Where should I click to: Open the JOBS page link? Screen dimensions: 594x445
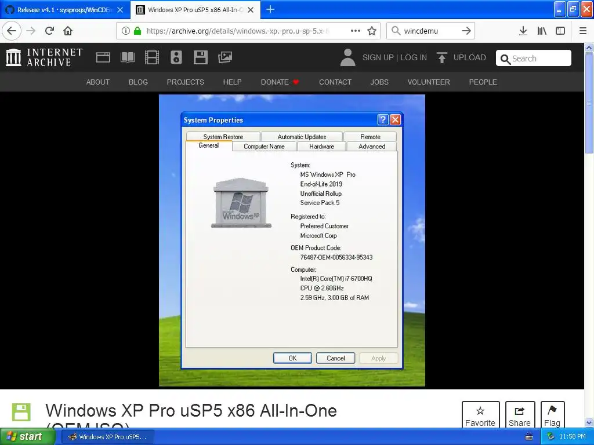tap(379, 82)
